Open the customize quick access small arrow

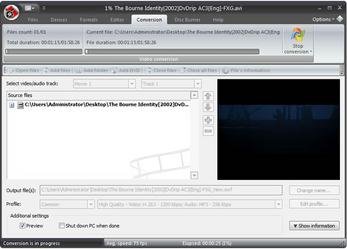[44, 8]
